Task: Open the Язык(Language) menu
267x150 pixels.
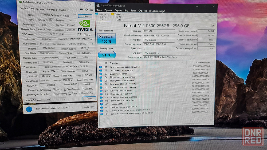Action: [x=157, y=11]
